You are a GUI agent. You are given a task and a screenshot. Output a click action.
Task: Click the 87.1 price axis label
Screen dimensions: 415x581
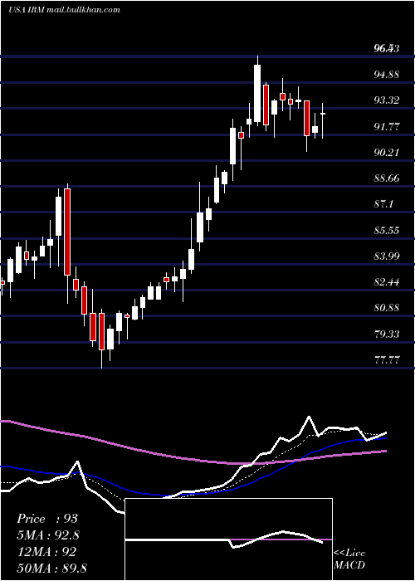tap(383, 204)
